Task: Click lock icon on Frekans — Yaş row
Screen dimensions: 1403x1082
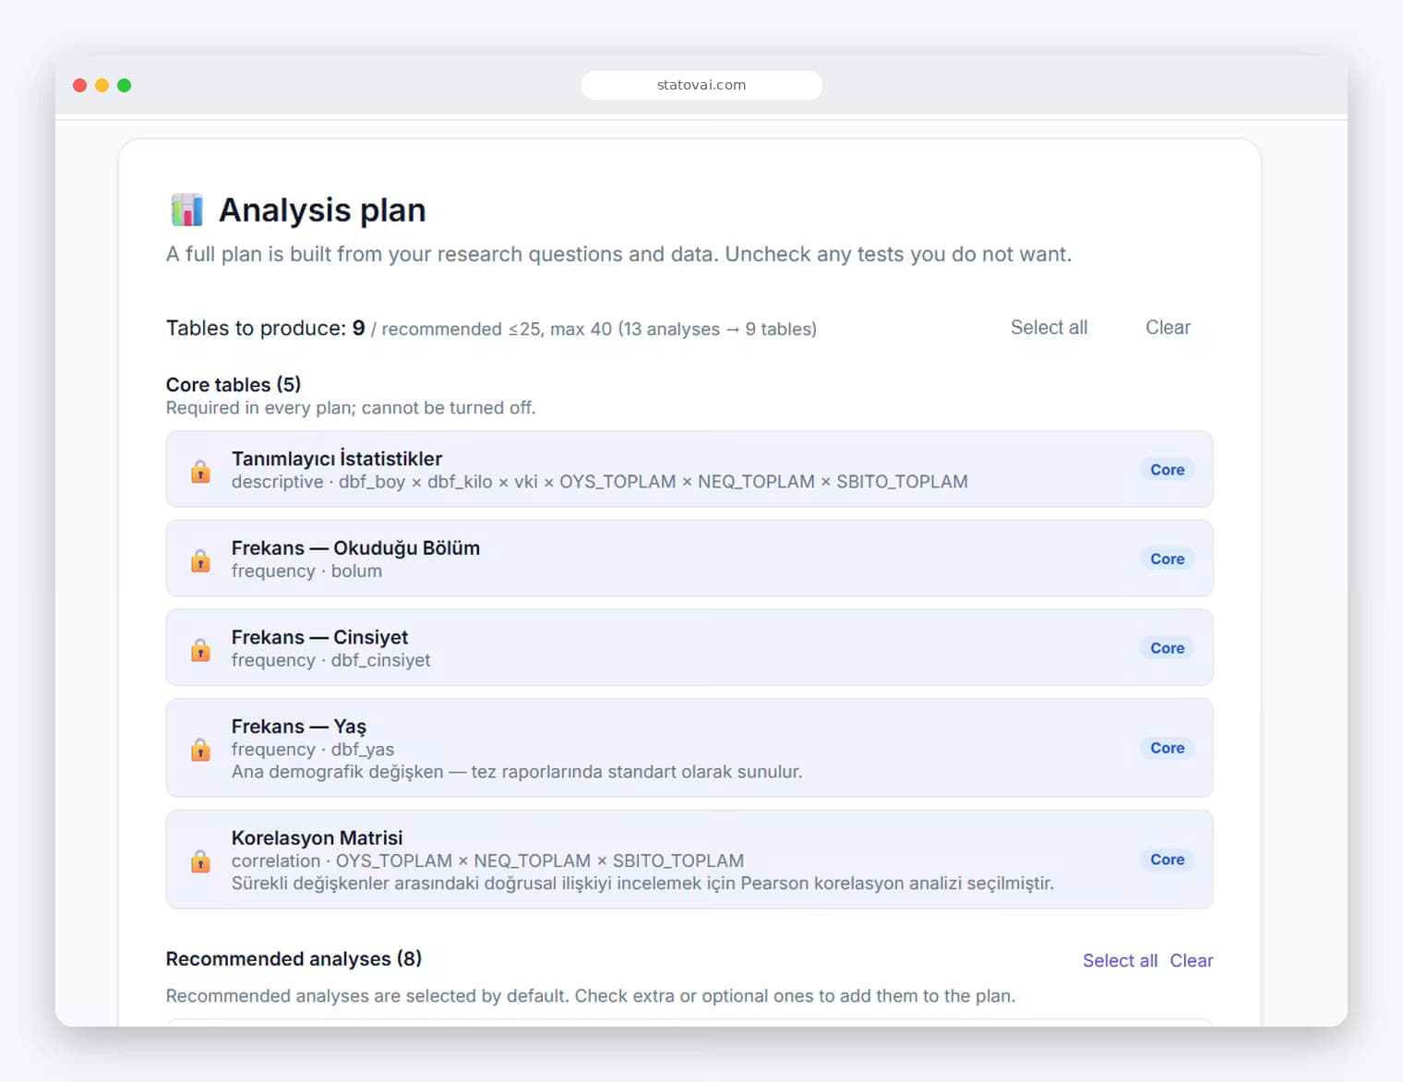Action: click(200, 749)
